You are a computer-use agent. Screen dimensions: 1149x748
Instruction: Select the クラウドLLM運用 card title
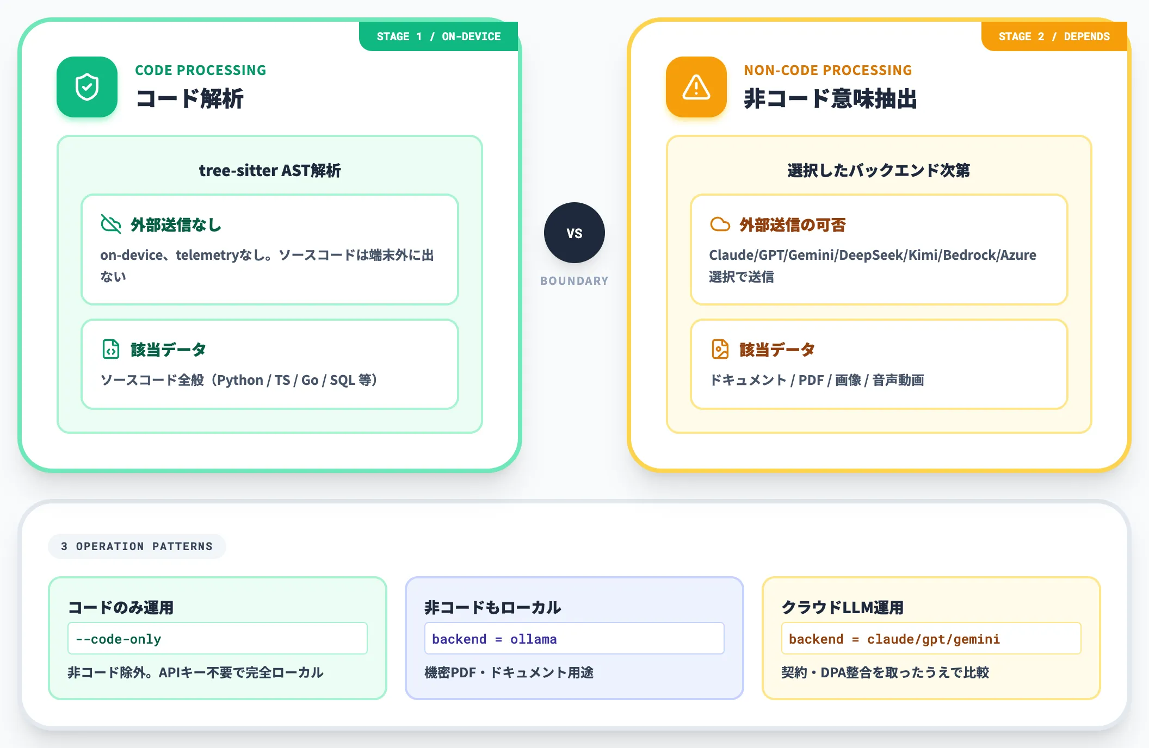843,607
